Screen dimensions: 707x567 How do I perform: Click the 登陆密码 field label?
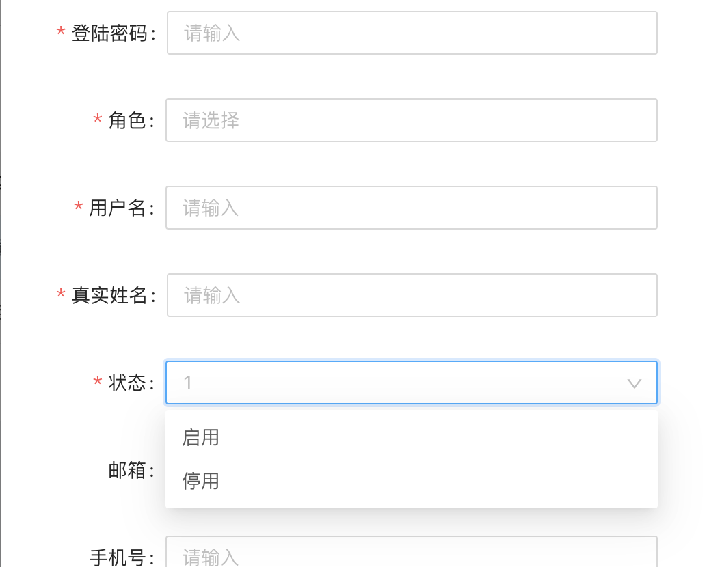tap(113, 32)
